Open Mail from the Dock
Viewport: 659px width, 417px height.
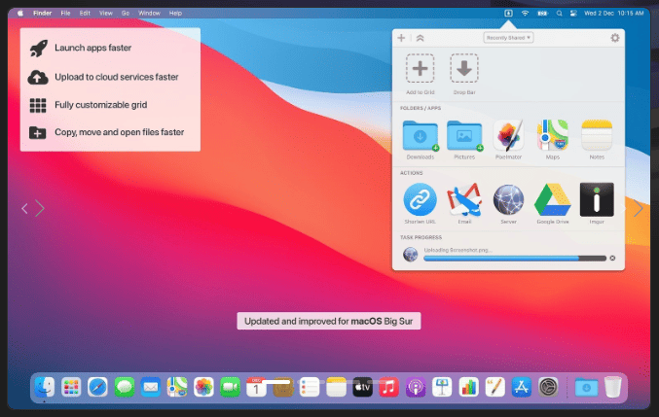click(x=151, y=387)
